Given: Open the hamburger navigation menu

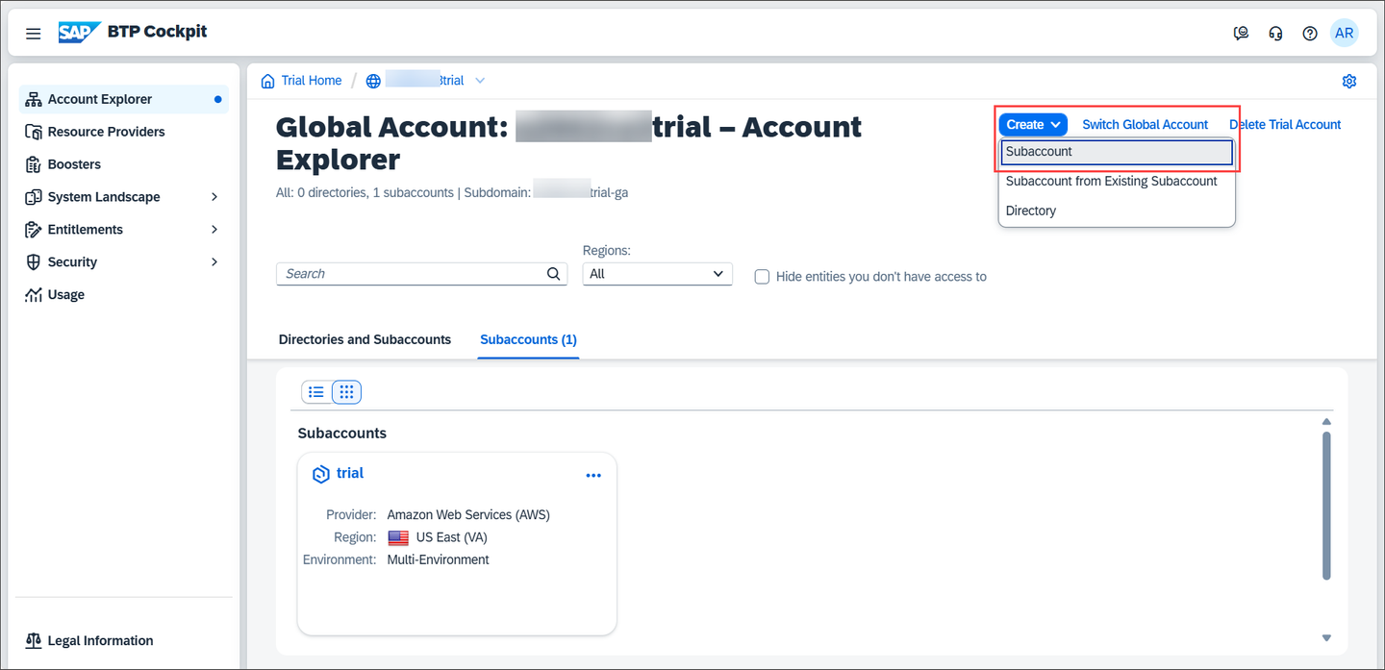Looking at the screenshot, I should (x=34, y=34).
